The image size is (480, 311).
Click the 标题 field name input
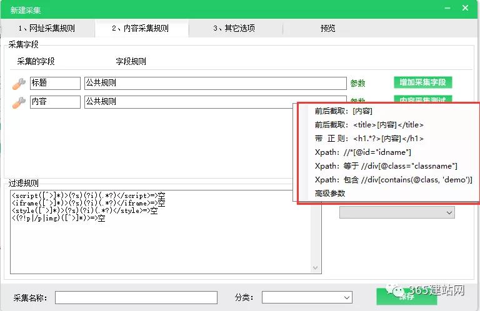(x=55, y=83)
